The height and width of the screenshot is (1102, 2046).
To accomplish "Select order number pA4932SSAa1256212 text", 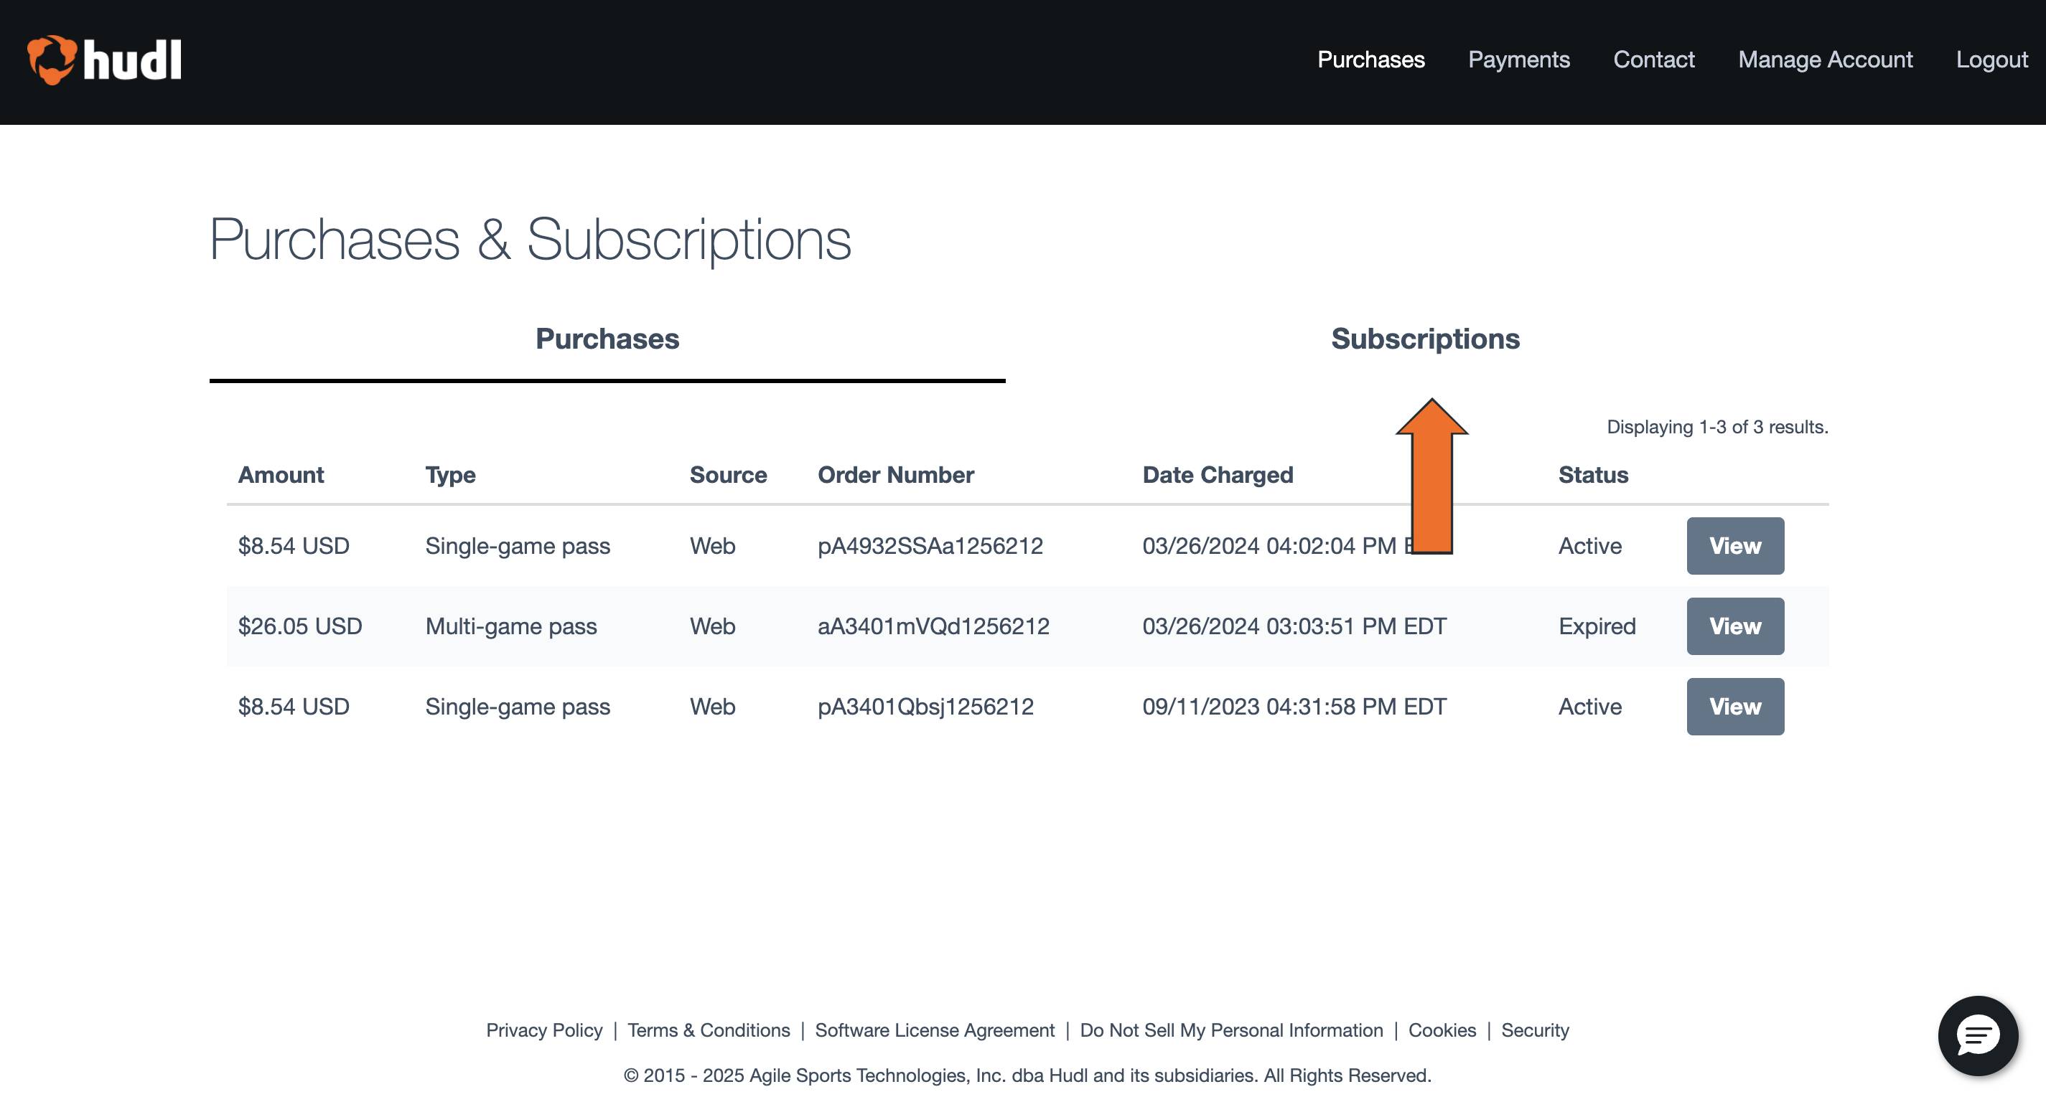I will [x=930, y=546].
